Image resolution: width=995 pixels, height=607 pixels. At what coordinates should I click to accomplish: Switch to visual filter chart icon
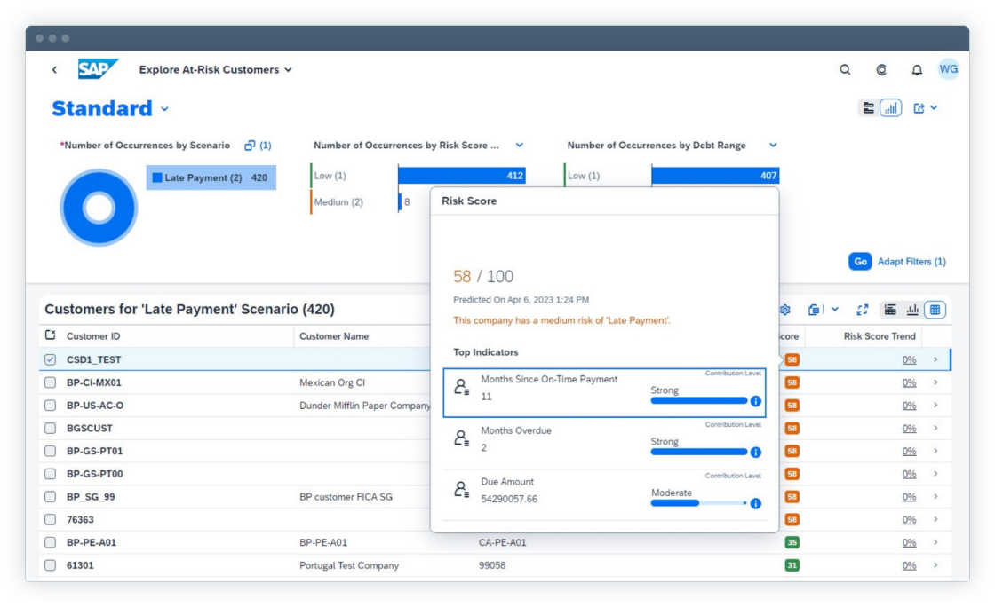891,108
